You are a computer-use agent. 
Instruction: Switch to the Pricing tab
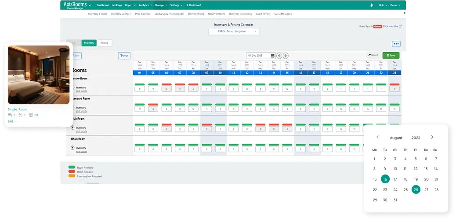tap(104, 43)
